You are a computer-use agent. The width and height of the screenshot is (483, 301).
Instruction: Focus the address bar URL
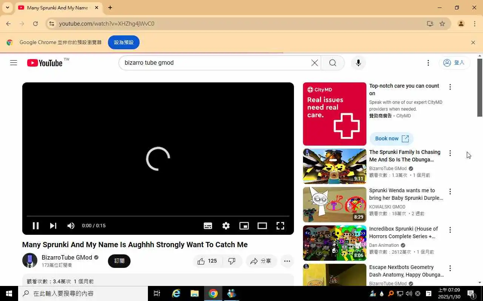107,24
